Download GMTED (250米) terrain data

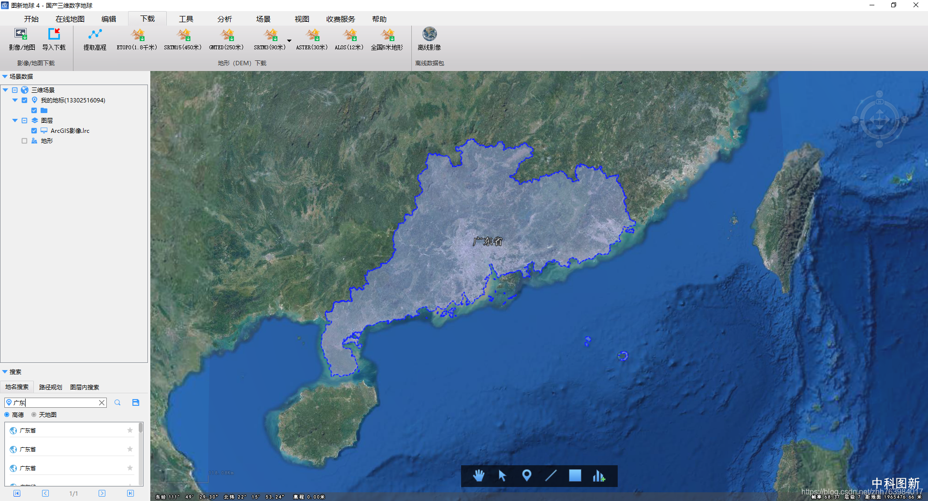[226, 39]
